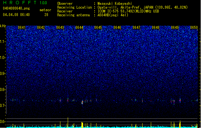
Task: Click the HROFFT 1.0.0 title text
Action: pyautogui.click(x=25, y=3)
